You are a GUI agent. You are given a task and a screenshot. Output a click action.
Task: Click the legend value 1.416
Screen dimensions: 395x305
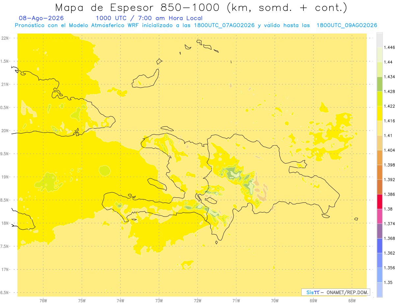tap(389, 121)
